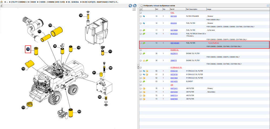Open the package icon for part 87054105

coord(147,71)
